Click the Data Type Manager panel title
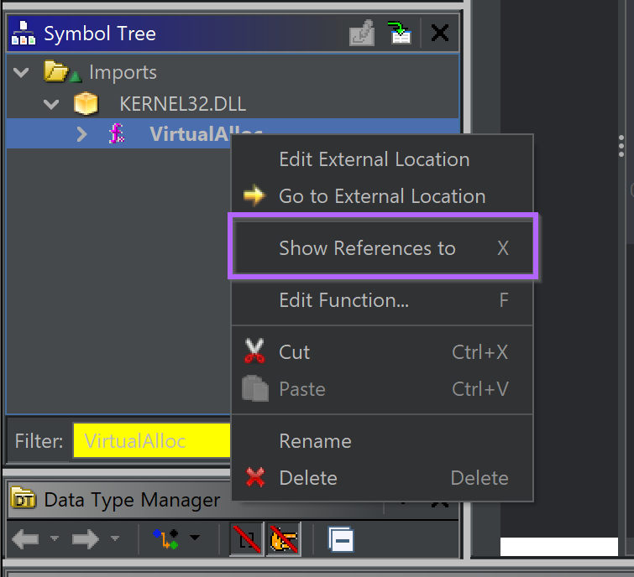 [x=132, y=500]
